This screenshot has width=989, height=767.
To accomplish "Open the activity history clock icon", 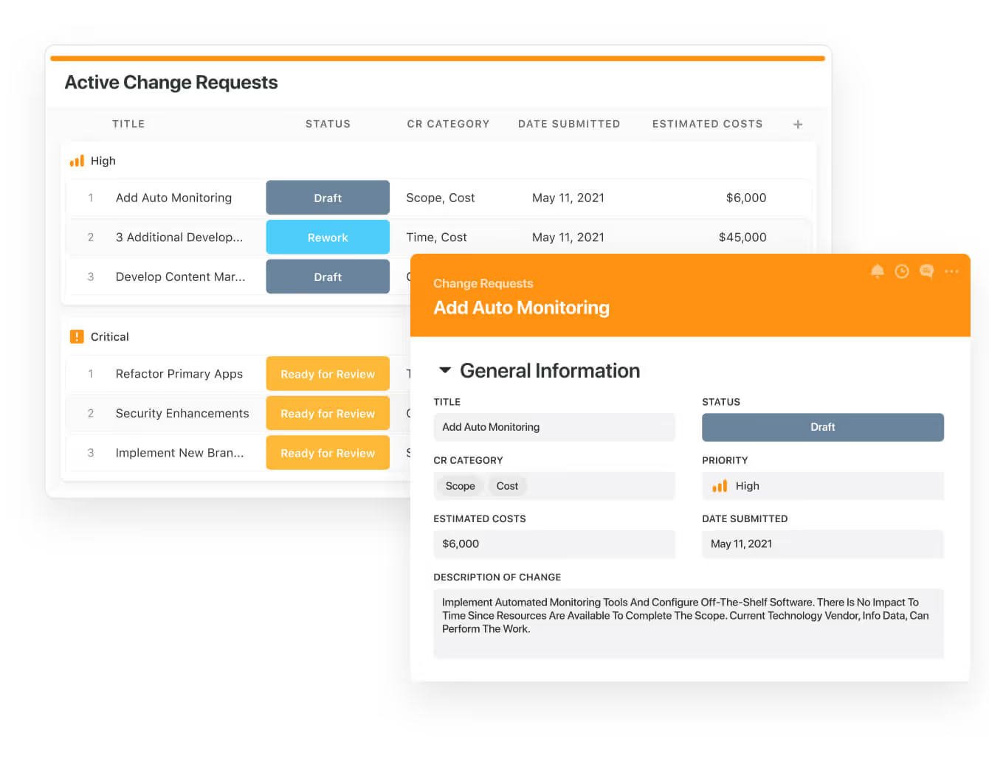I will [x=901, y=271].
